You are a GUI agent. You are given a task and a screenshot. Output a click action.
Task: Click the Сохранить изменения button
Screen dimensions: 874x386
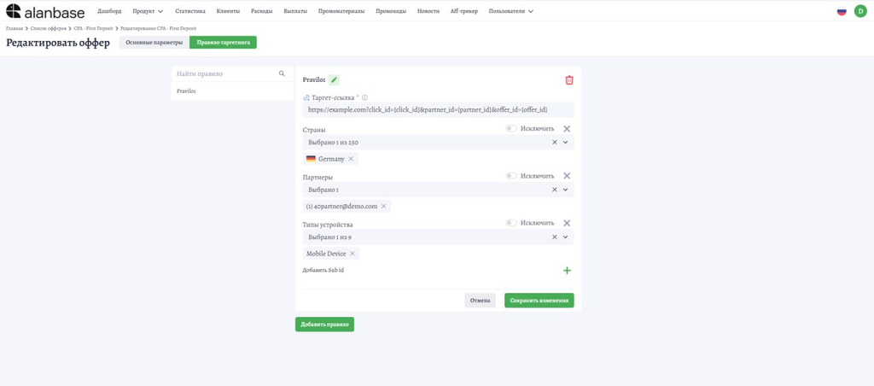[x=539, y=301]
